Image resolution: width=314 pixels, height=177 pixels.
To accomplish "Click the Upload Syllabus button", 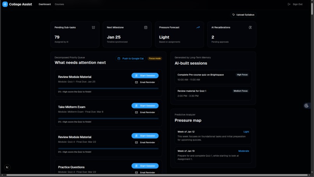I will pos(243,15).
